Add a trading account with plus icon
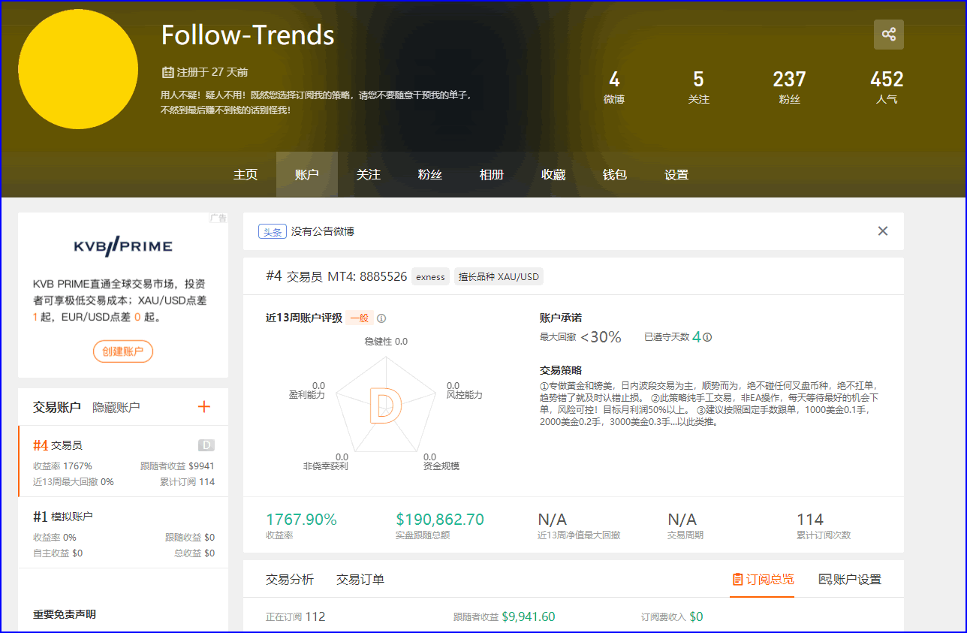Image resolution: width=967 pixels, height=633 pixels. click(x=204, y=407)
